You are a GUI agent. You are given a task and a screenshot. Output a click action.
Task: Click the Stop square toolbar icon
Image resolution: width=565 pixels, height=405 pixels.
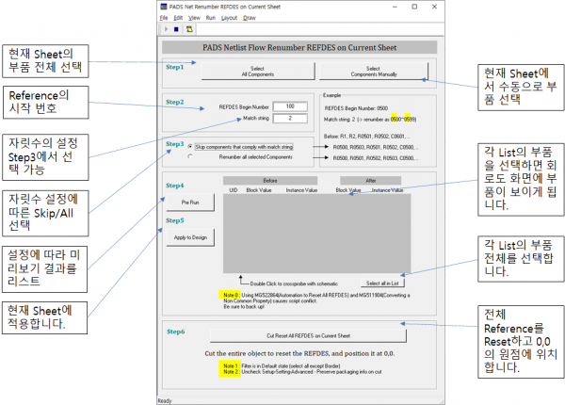[x=176, y=28]
